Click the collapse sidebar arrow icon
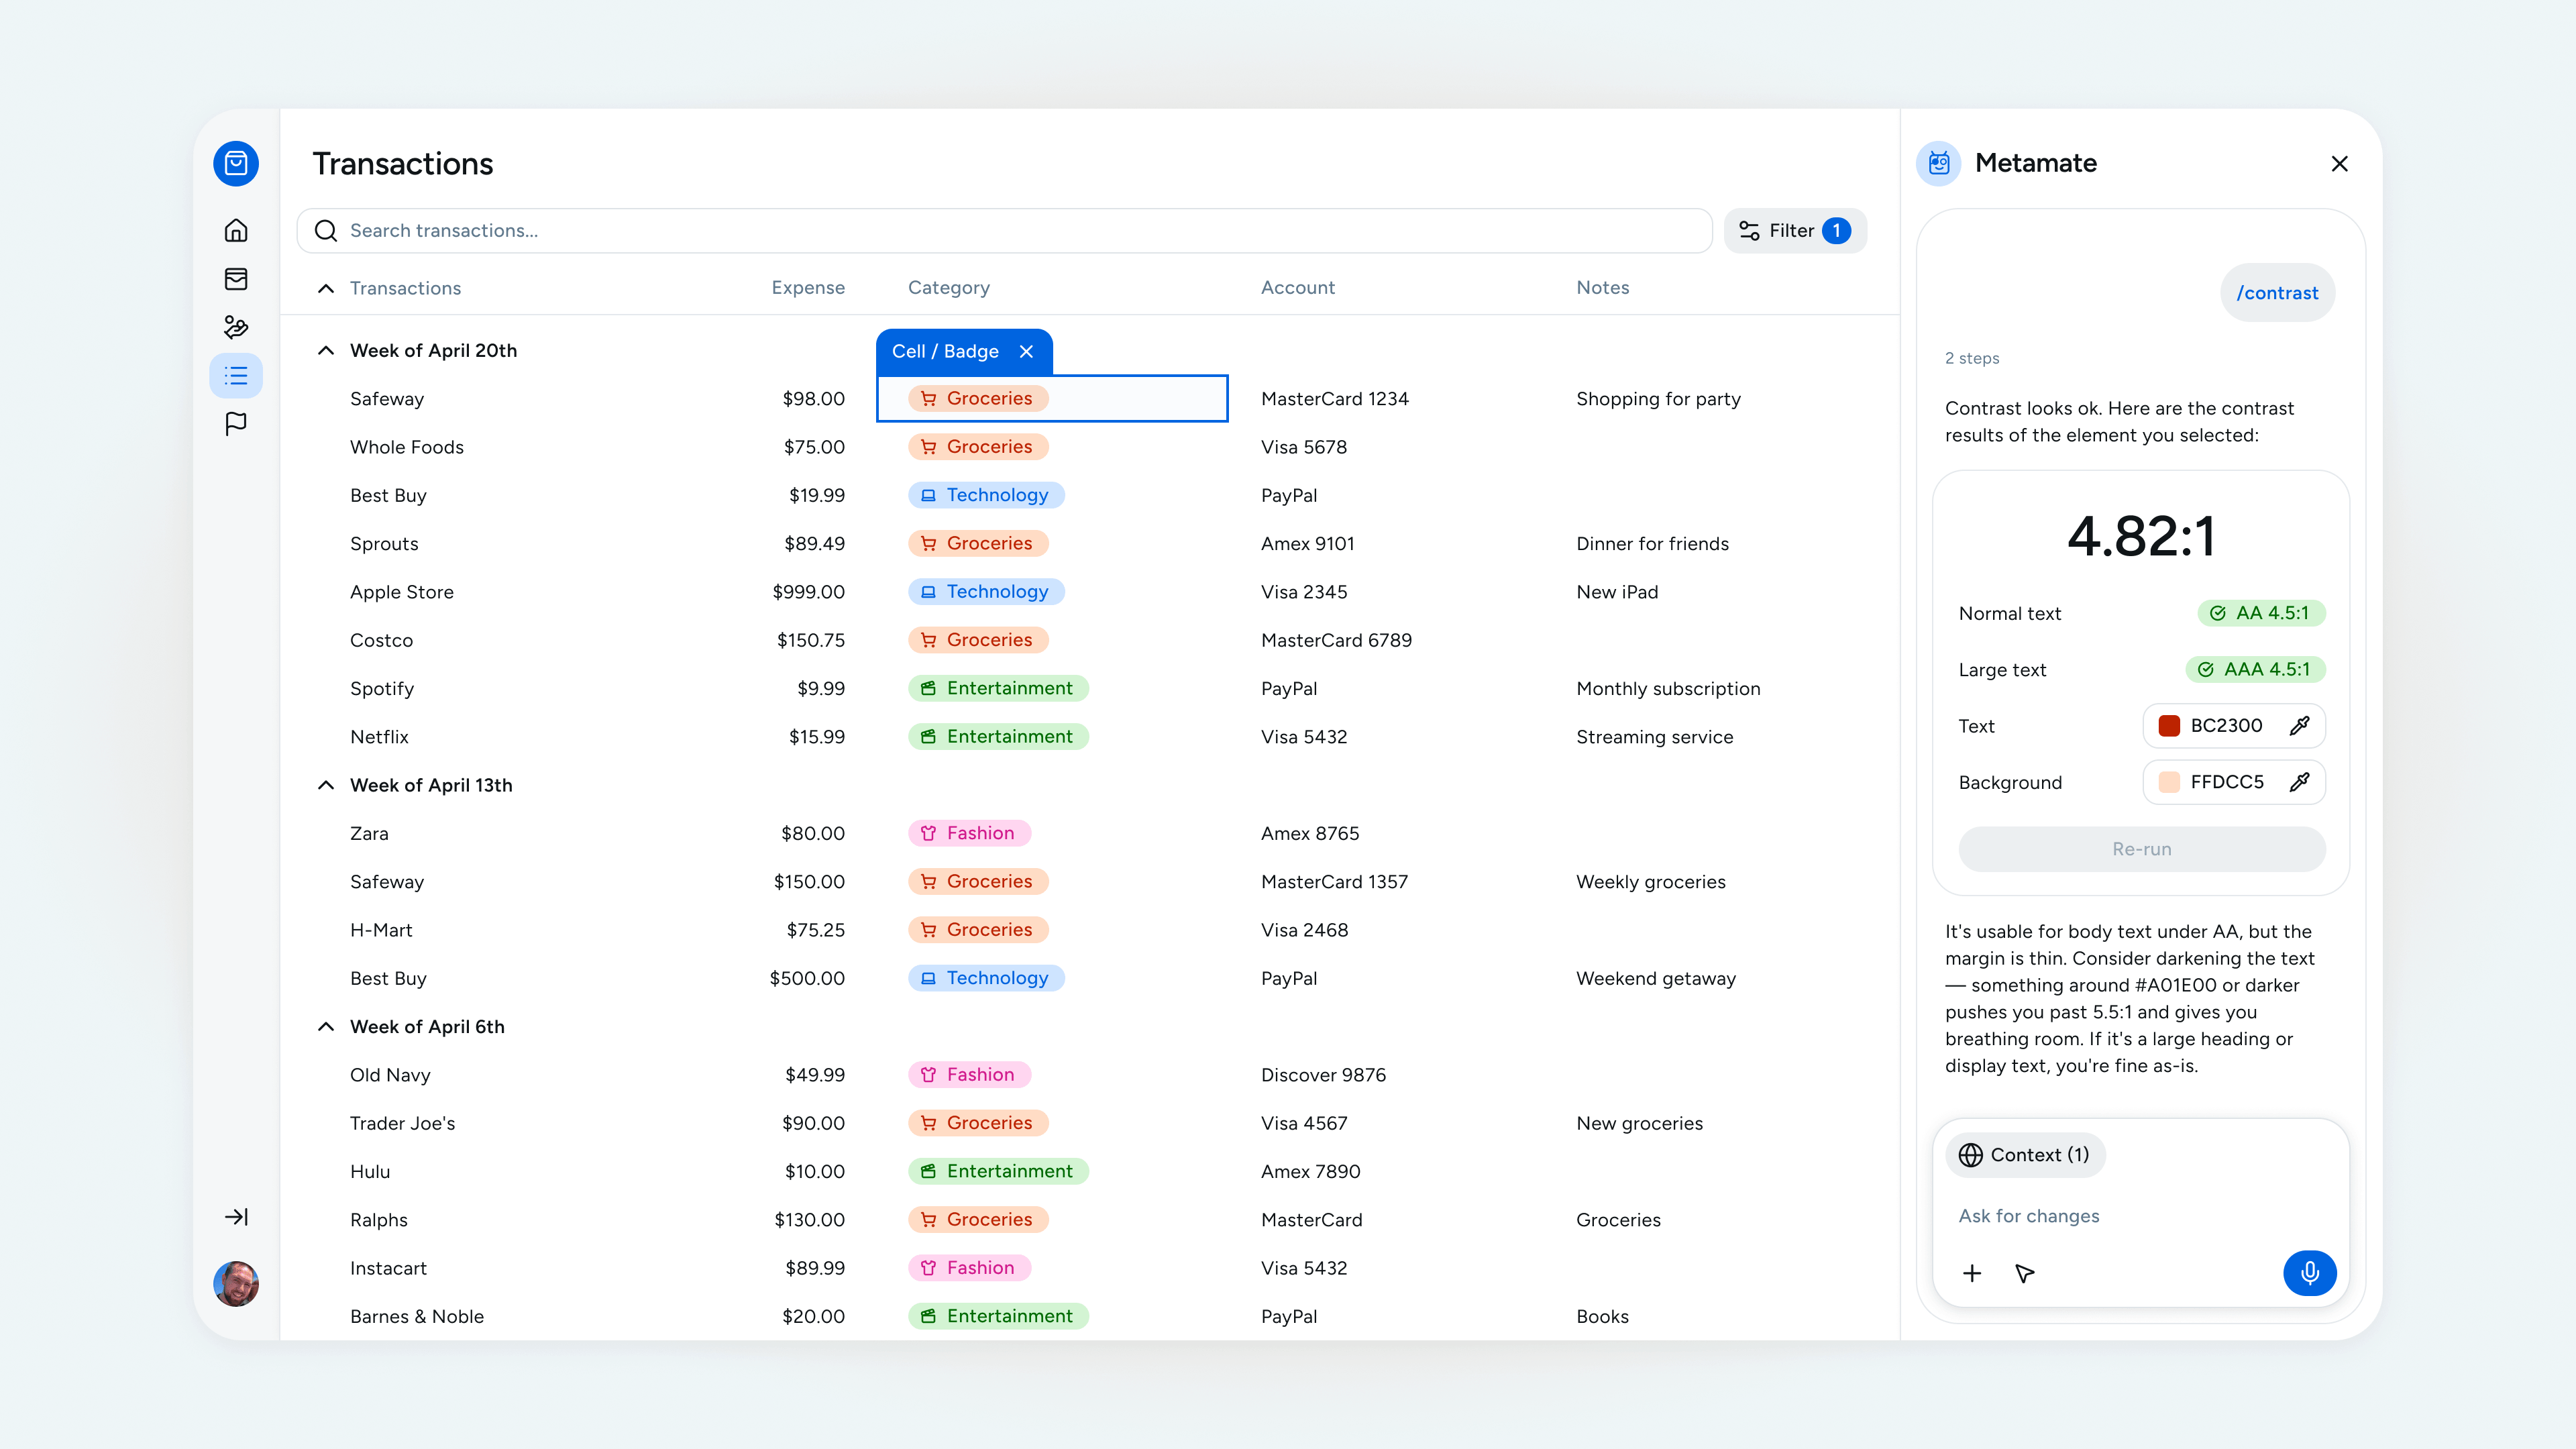 (236, 1217)
